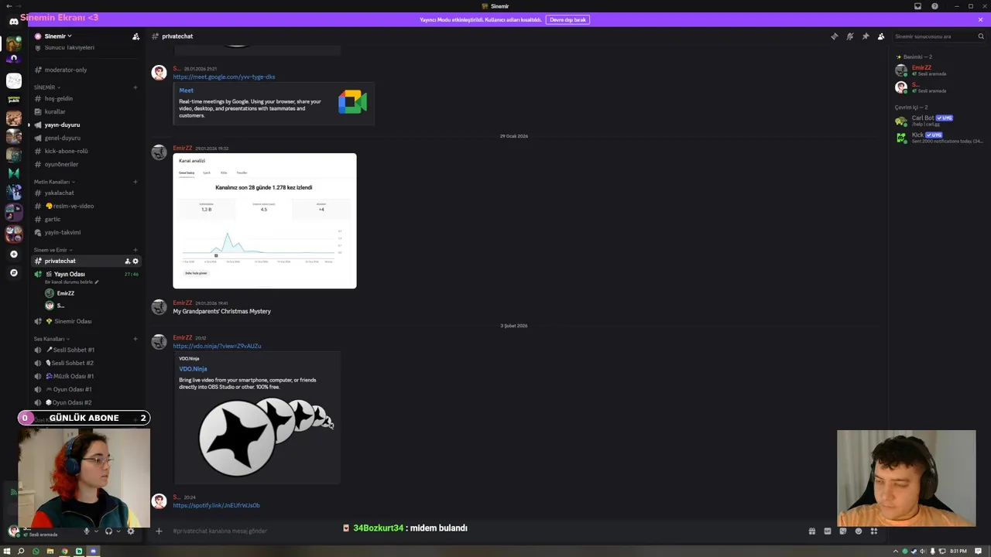This screenshot has width=991, height=557.
Task: Open yayın-duyuru announcement channel
Action: (x=85, y=125)
